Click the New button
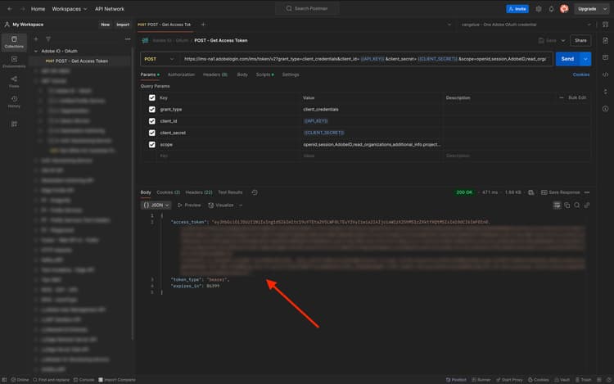 [x=106, y=25]
